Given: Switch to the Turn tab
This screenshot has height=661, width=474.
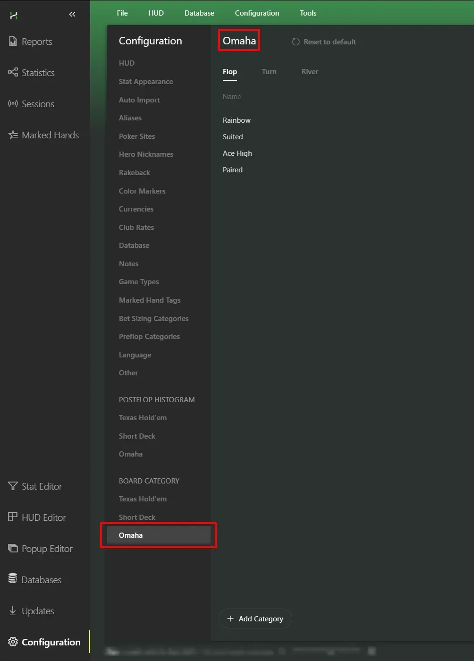Looking at the screenshot, I should pos(269,72).
